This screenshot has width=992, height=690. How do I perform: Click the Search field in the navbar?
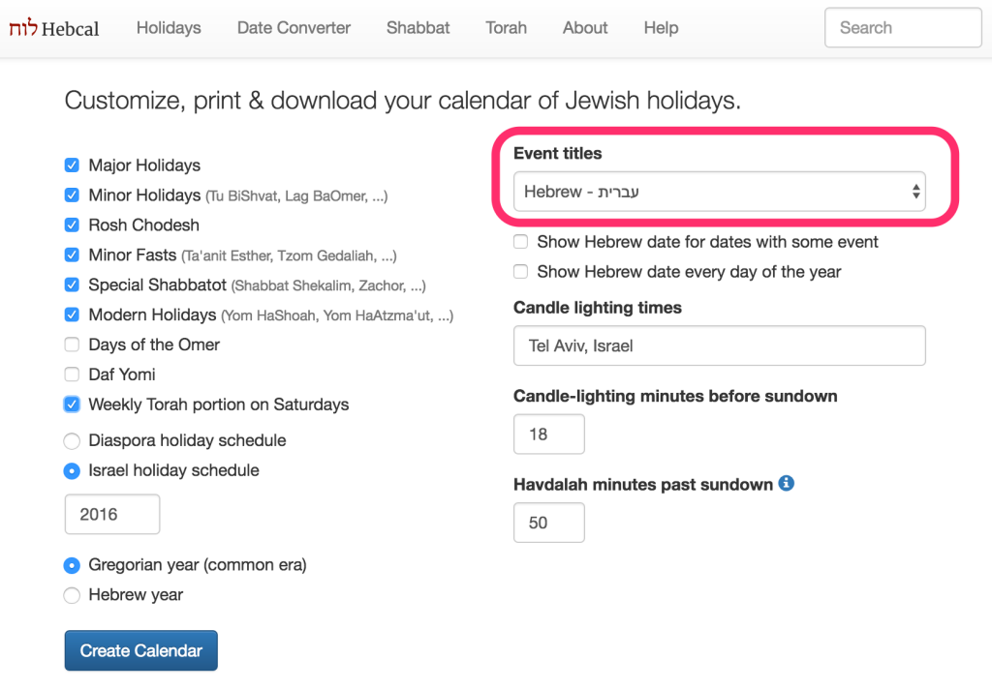pos(902,28)
